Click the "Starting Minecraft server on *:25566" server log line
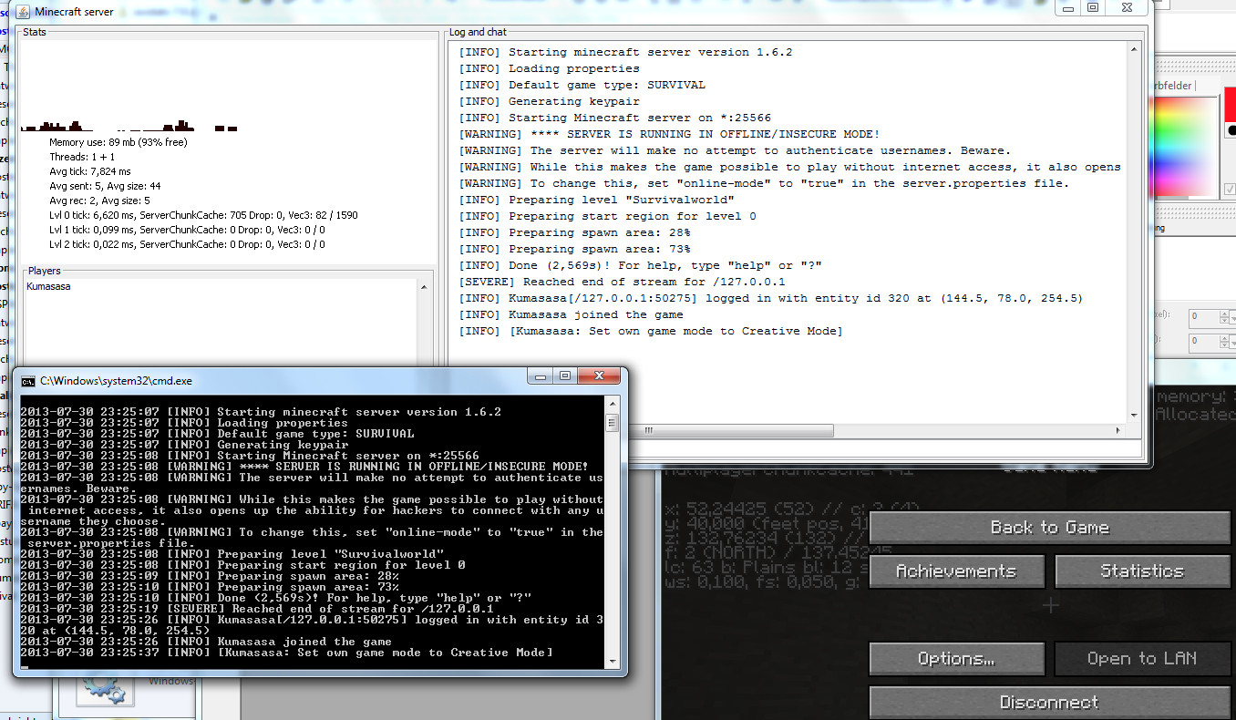This screenshot has height=720, width=1236. [614, 118]
